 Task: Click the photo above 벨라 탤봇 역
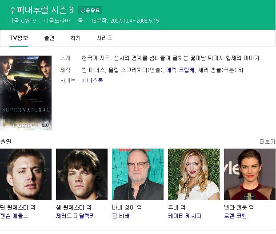[250, 174]
